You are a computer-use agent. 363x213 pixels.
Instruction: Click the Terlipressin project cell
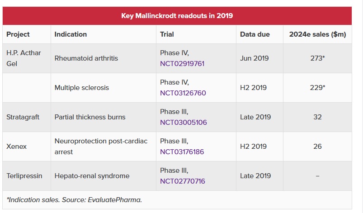click(24, 176)
